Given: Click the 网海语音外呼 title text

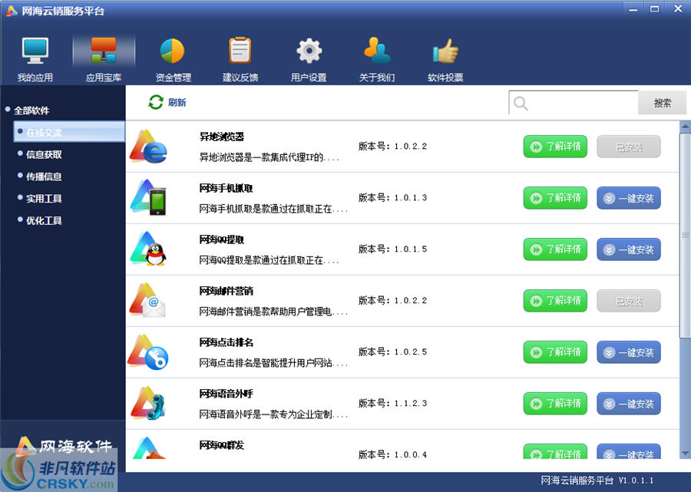Looking at the screenshot, I should coord(226,394).
